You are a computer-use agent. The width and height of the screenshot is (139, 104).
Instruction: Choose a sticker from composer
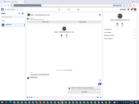(x=32, y=97)
